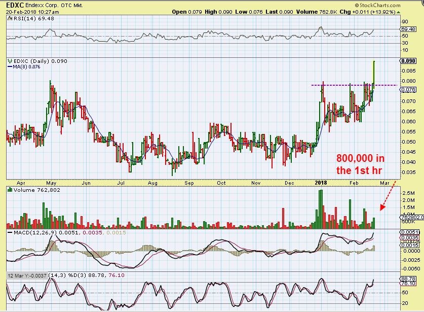
Task: Click the 2018 year marker on the time axis
Action: click(320, 182)
